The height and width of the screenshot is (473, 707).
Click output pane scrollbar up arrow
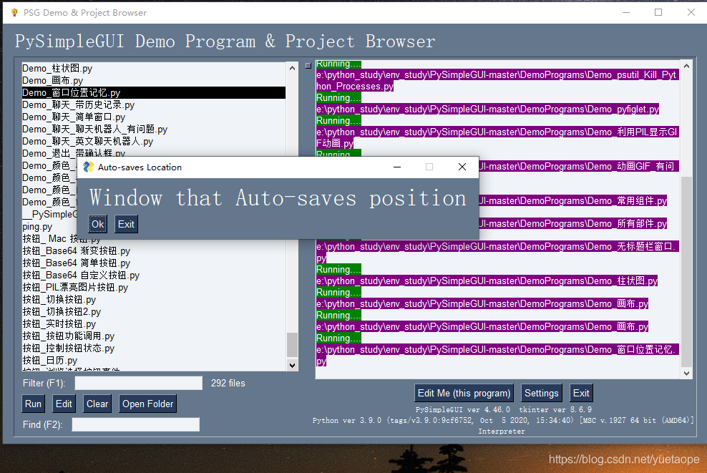pyautogui.click(x=686, y=67)
